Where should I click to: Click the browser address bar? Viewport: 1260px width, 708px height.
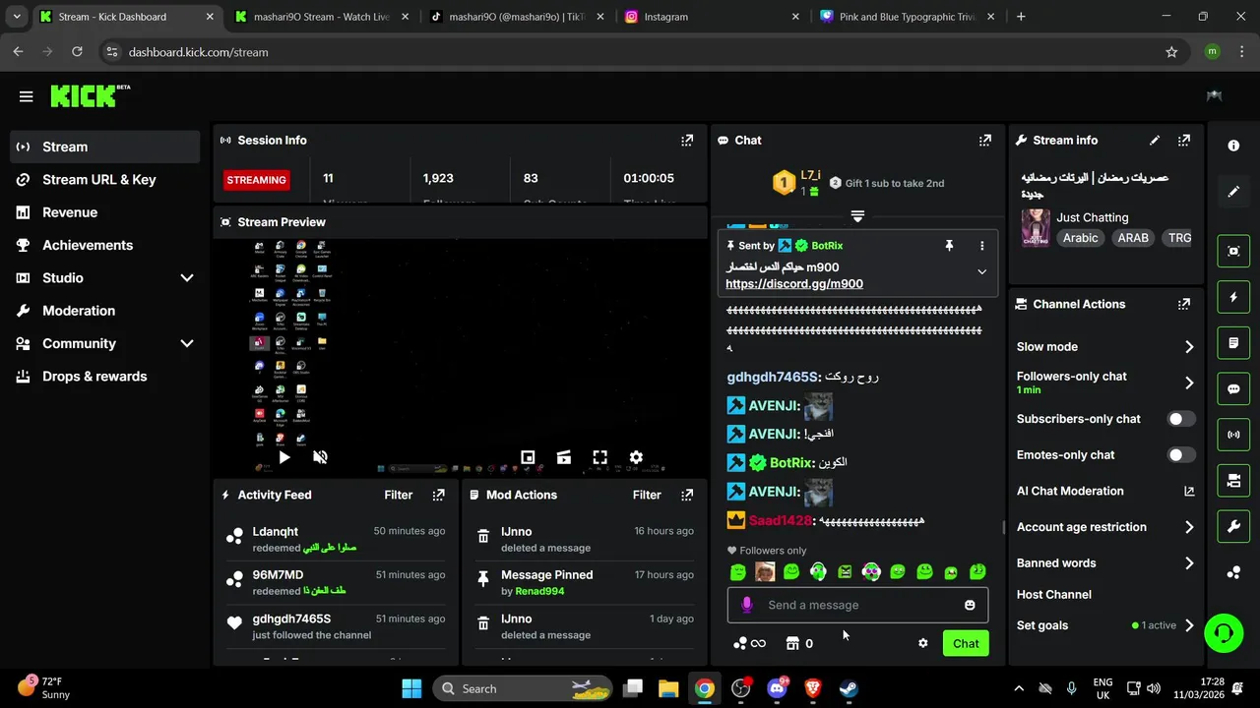pyautogui.click(x=630, y=52)
